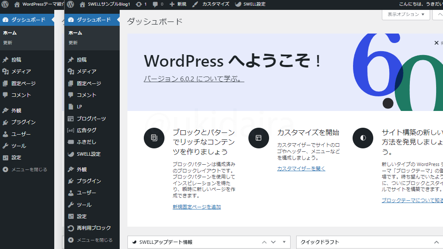This screenshot has height=249, width=443.
Task: Click カスタマイザーを開く link
Action: tap(301, 169)
